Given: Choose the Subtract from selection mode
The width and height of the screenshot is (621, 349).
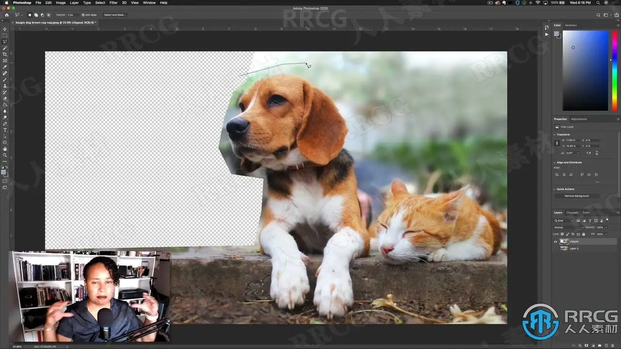Looking at the screenshot, I should pos(42,15).
